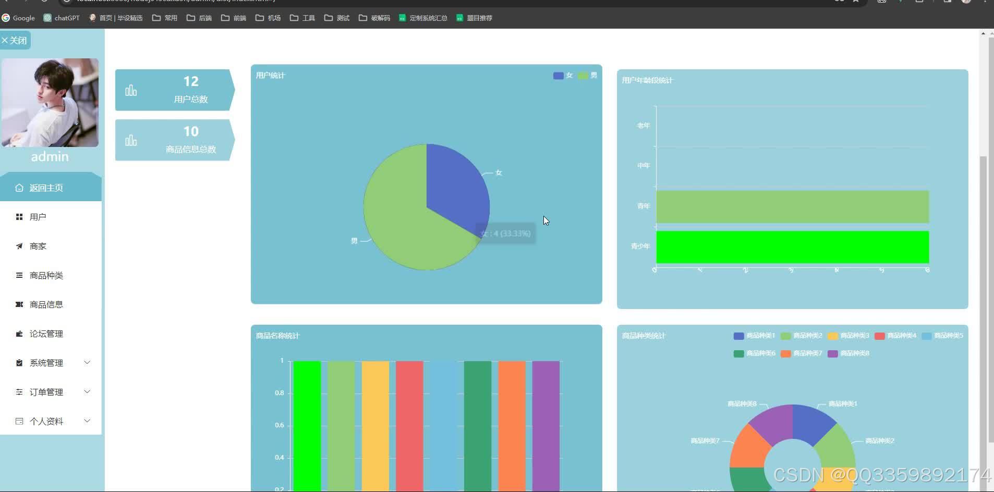This screenshot has width=994, height=492.
Task: Open the 前端 bookmarks folder
Action: click(234, 18)
